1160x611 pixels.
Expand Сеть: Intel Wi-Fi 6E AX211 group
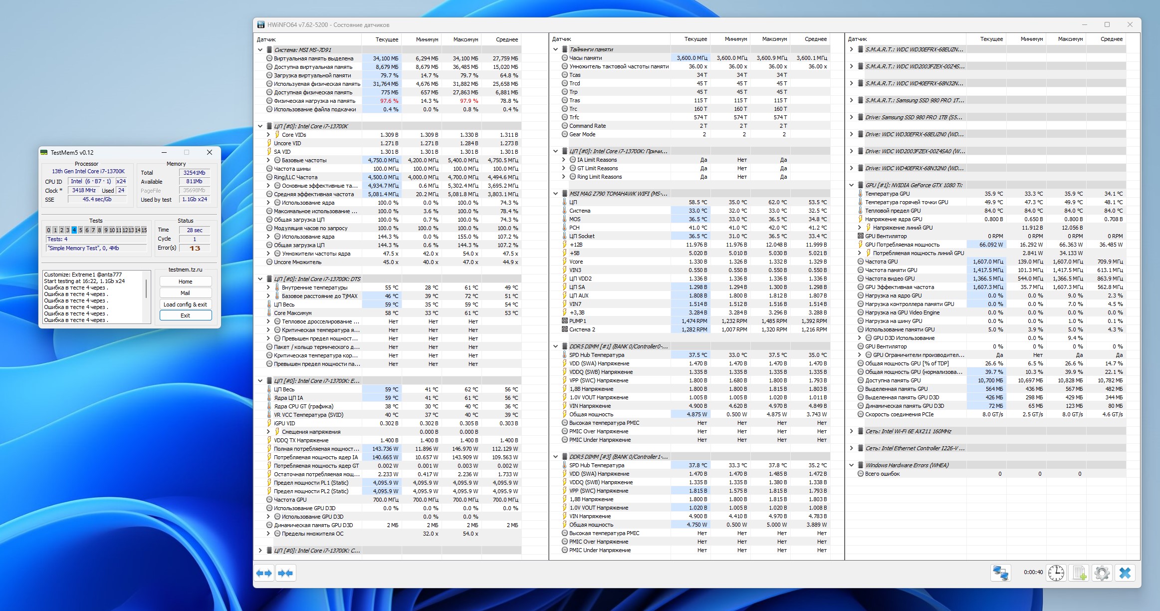pyautogui.click(x=852, y=431)
